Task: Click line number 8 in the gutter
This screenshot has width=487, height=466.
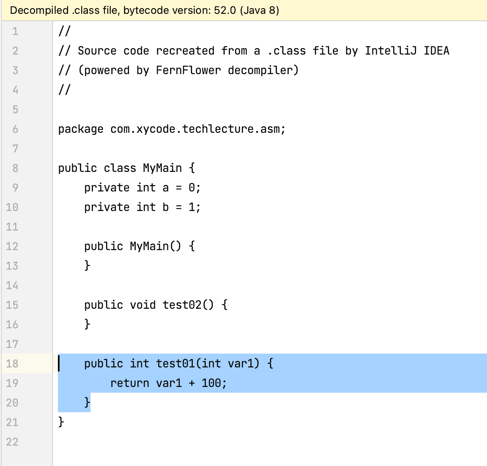Action: click(x=15, y=168)
